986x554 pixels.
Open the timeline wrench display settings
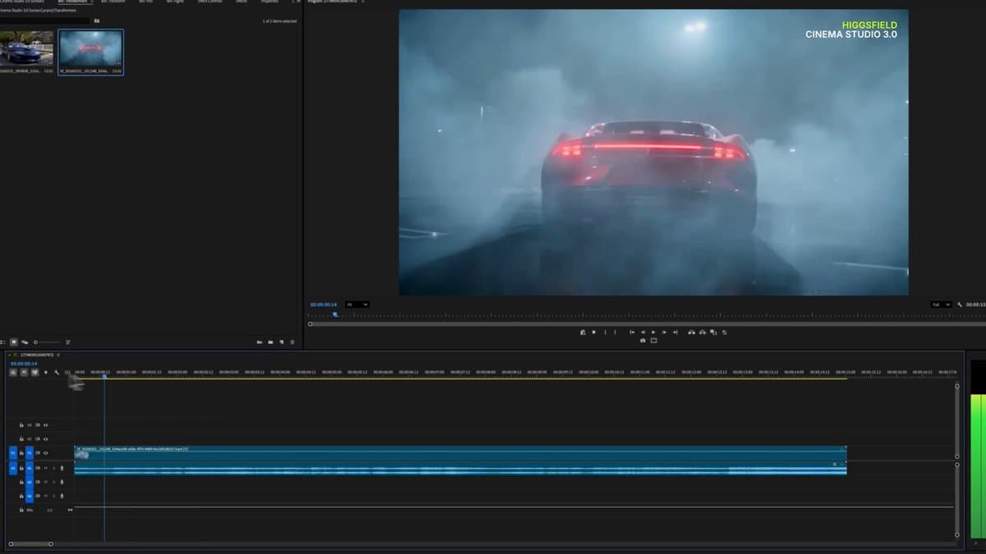coord(56,373)
